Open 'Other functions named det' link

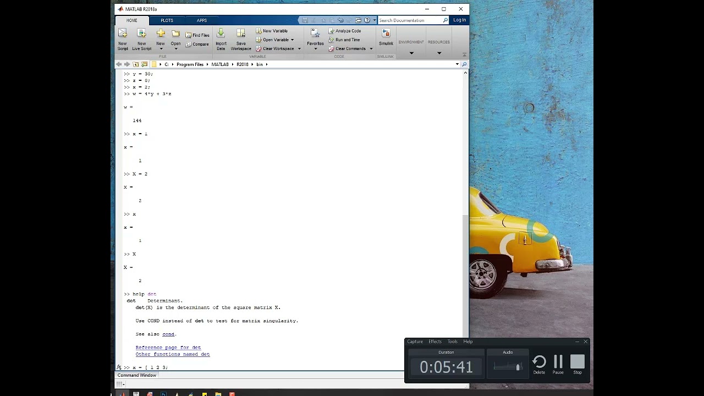[x=173, y=354]
